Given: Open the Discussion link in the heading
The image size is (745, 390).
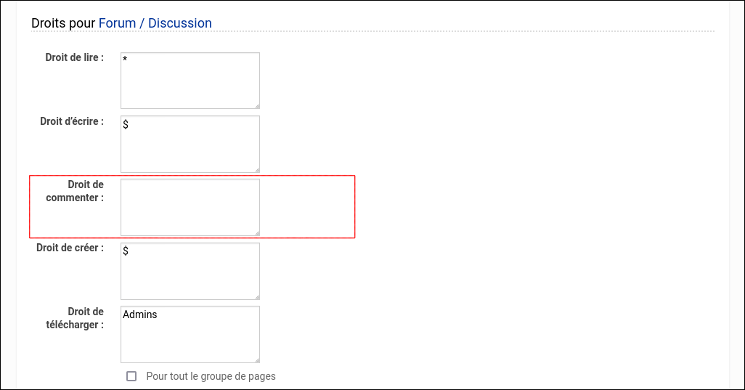Looking at the screenshot, I should point(180,23).
